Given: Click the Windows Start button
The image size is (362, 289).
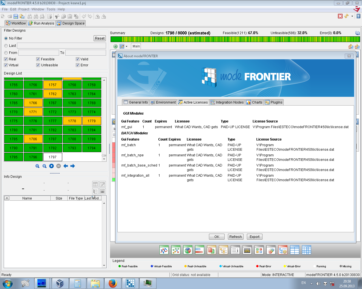Looking at the screenshot, I should click(x=8, y=283).
